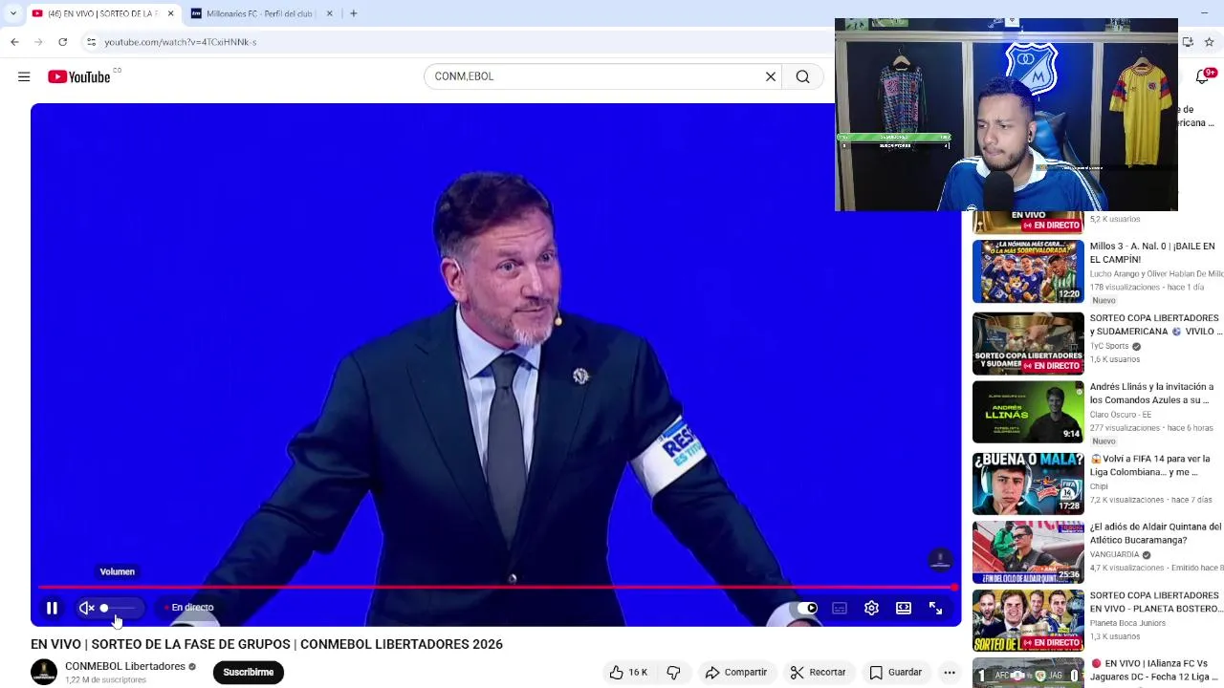Viewport: 1224px width, 688px height.
Task: Click 1,22 M de suscriptores text
Action: pyautogui.click(x=105, y=680)
